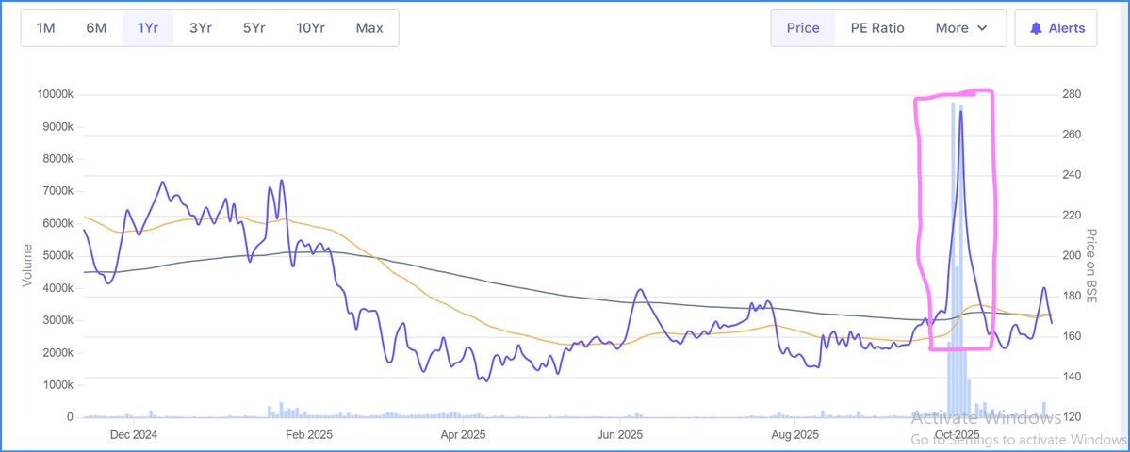Screen dimensions: 1130x452
Task: Click the Alerts button
Action: [x=1056, y=28]
